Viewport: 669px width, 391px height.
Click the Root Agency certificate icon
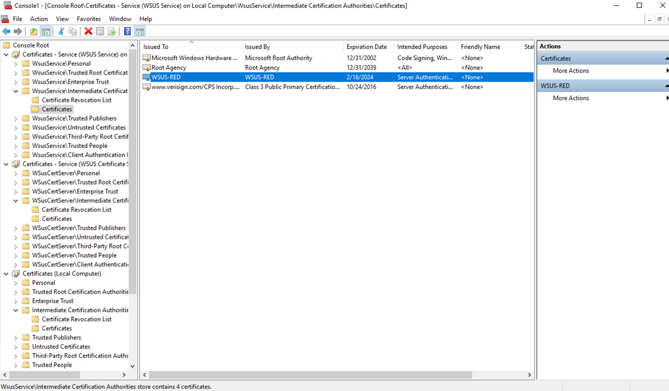tap(146, 68)
